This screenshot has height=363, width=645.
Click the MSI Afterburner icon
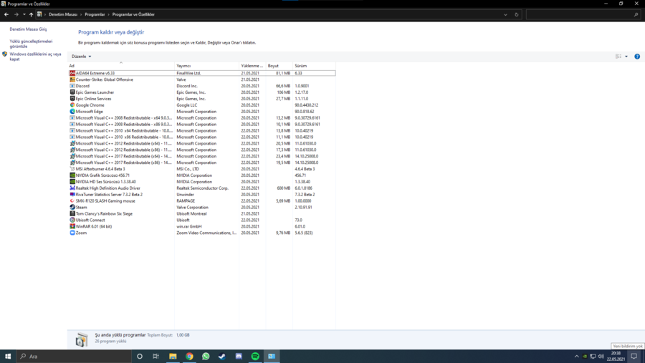[72, 169]
